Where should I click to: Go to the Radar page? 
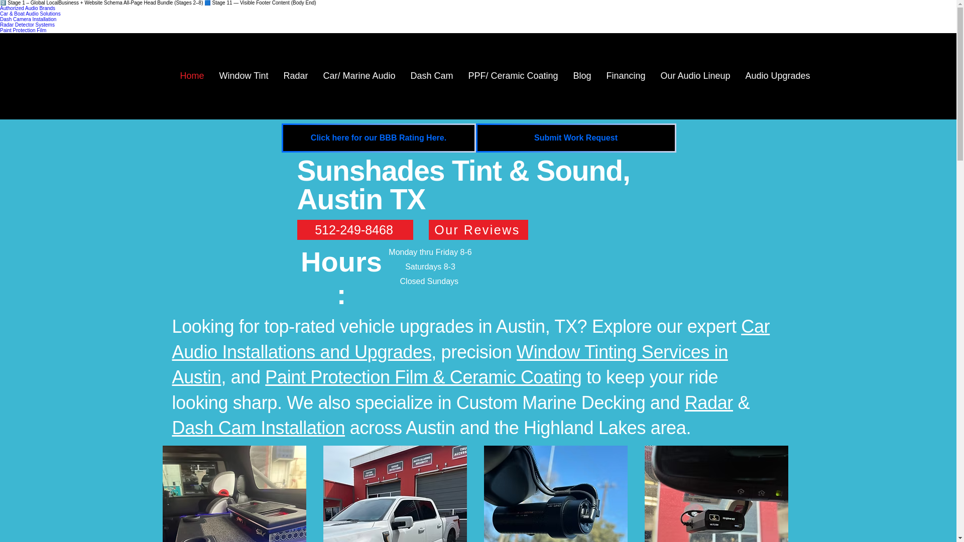point(295,76)
